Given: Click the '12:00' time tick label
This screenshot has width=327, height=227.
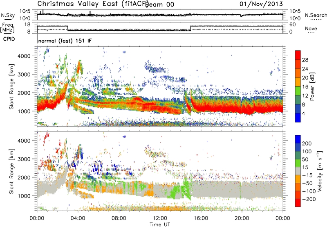Looking at the screenshot, I should click(160, 218).
